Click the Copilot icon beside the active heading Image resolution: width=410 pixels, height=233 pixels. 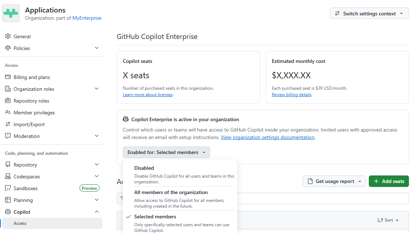coord(126,119)
